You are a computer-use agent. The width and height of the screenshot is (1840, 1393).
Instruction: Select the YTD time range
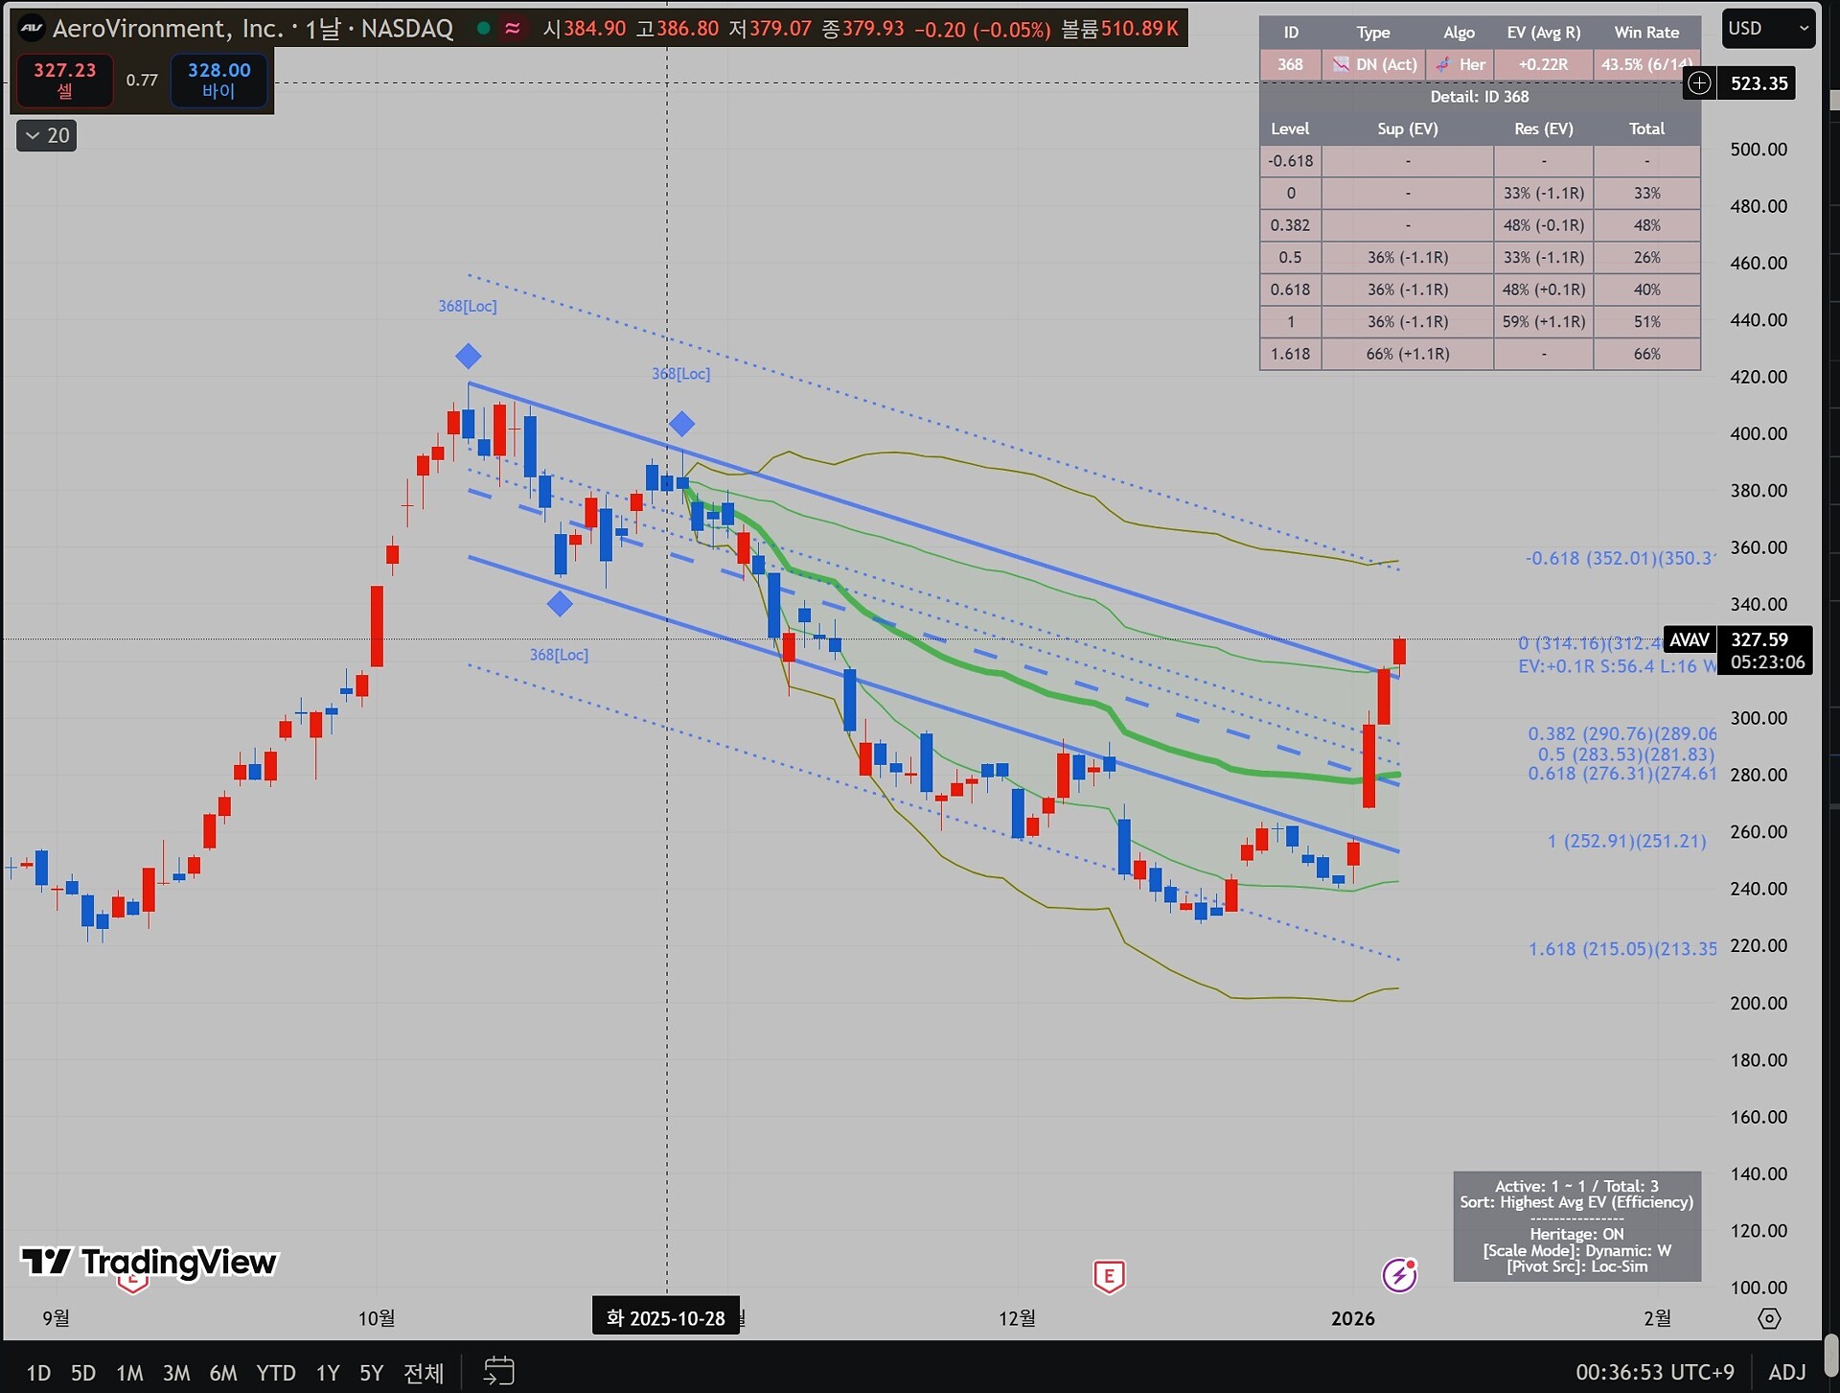[275, 1373]
